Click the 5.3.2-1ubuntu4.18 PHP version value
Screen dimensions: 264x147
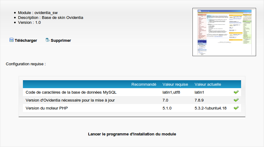(x=210, y=108)
